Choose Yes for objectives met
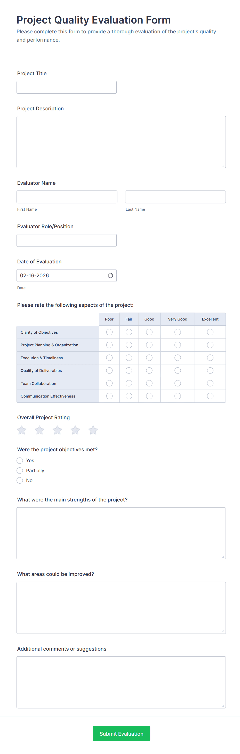 (20, 460)
